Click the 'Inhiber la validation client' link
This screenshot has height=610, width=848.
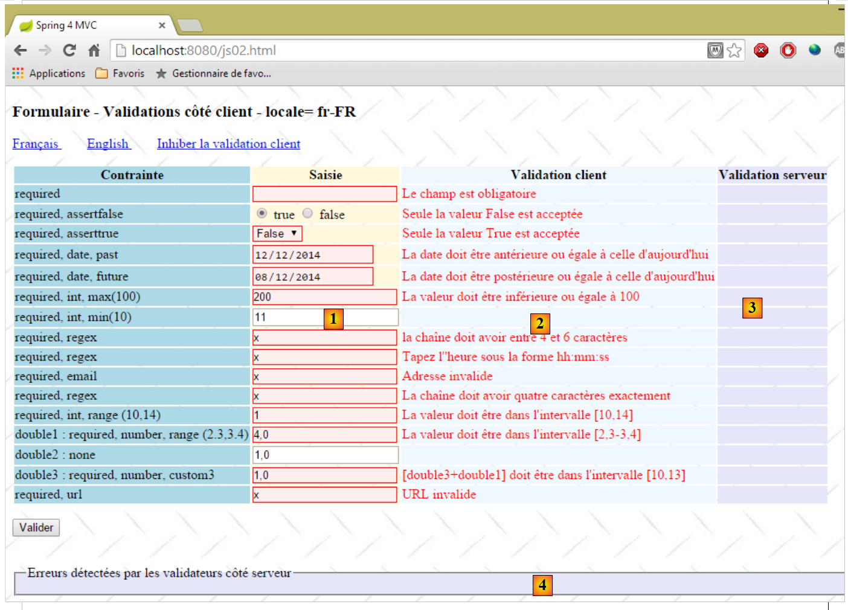(228, 144)
